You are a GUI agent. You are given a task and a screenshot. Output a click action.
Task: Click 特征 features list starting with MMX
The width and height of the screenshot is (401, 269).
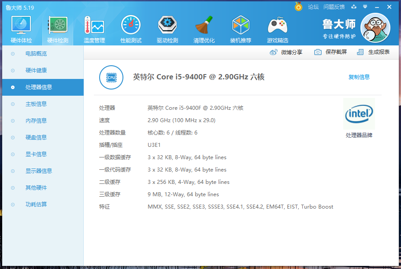point(241,207)
